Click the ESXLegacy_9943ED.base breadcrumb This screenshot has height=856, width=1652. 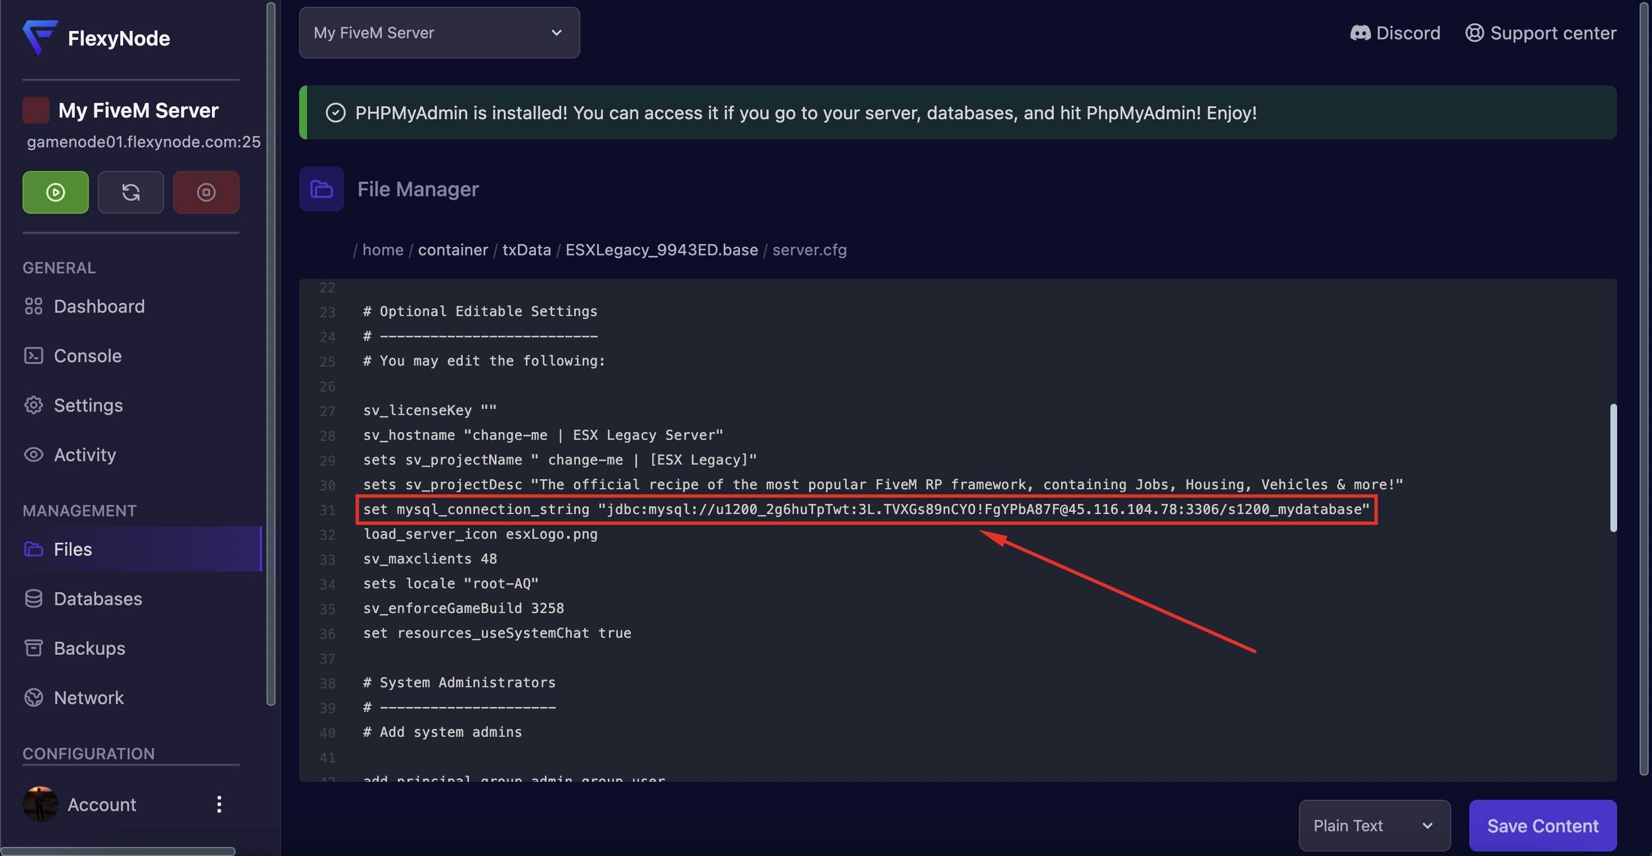tap(661, 250)
